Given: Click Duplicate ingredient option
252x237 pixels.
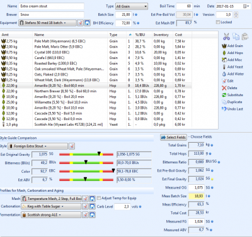Looking at the screenshot, I should click(x=232, y=102).
